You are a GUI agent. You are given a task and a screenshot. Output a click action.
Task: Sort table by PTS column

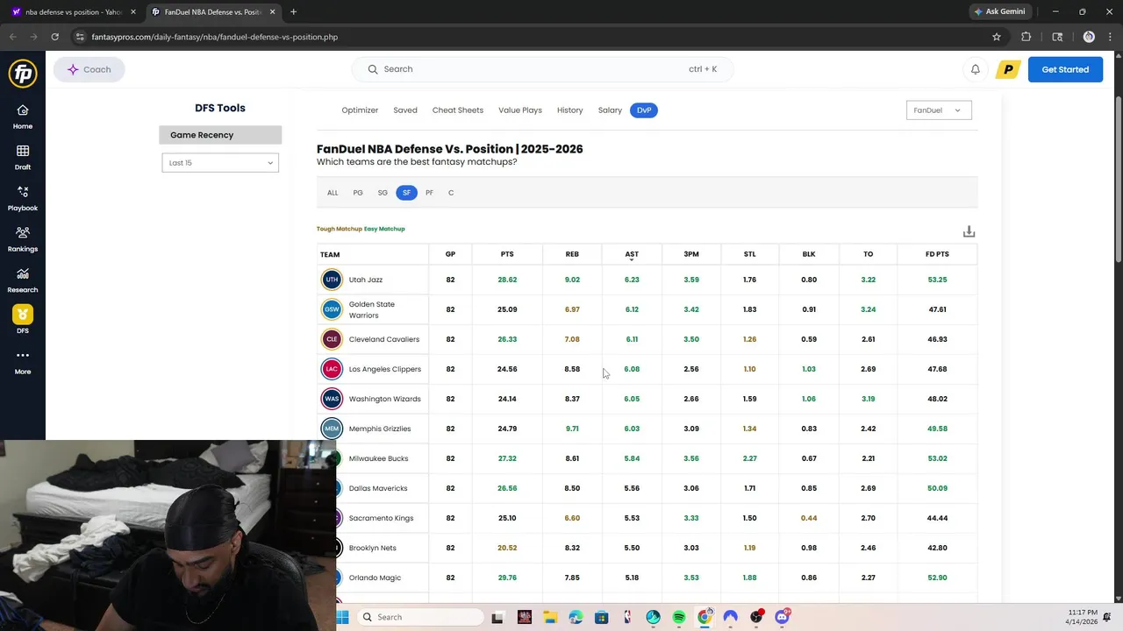click(507, 254)
